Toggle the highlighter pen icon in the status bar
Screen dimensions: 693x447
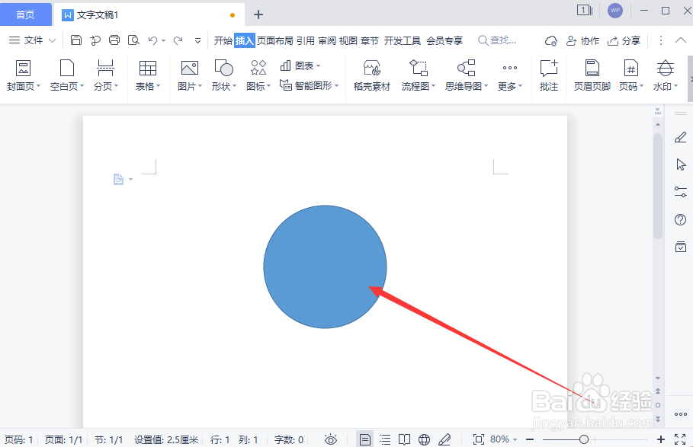[x=444, y=439]
